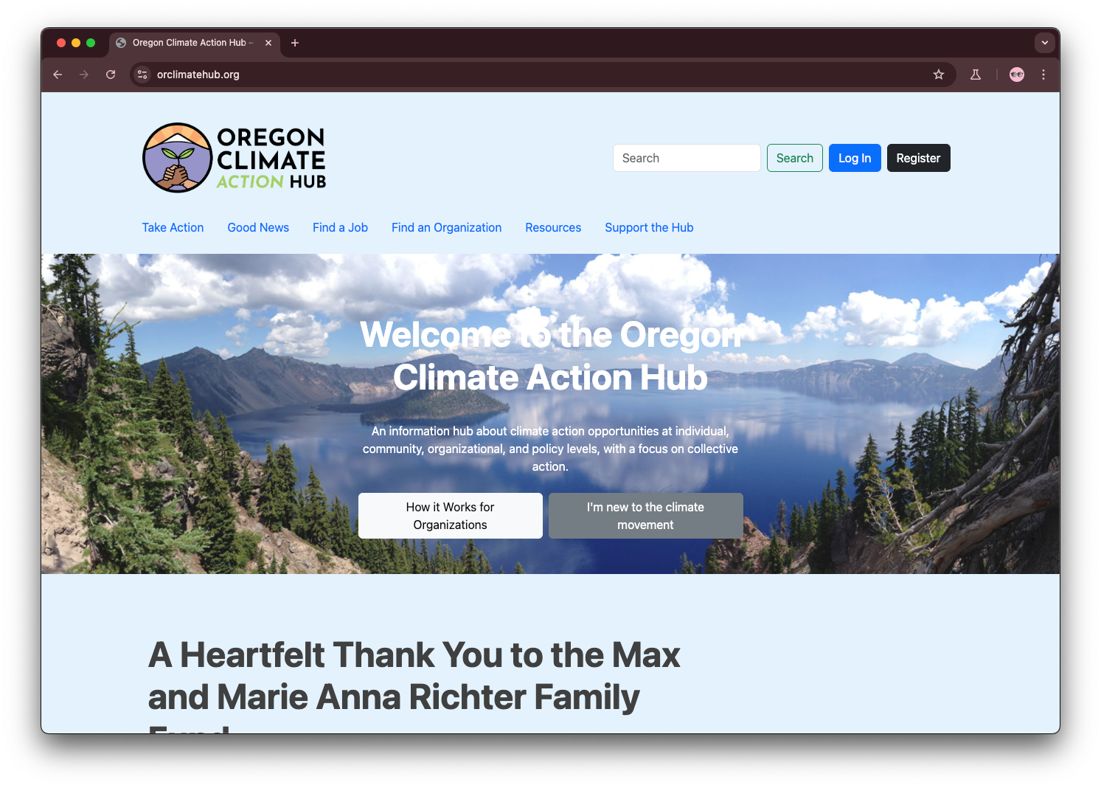Open the Take Action menu item
Image resolution: width=1101 pixels, height=788 pixels.
pos(173,227)
